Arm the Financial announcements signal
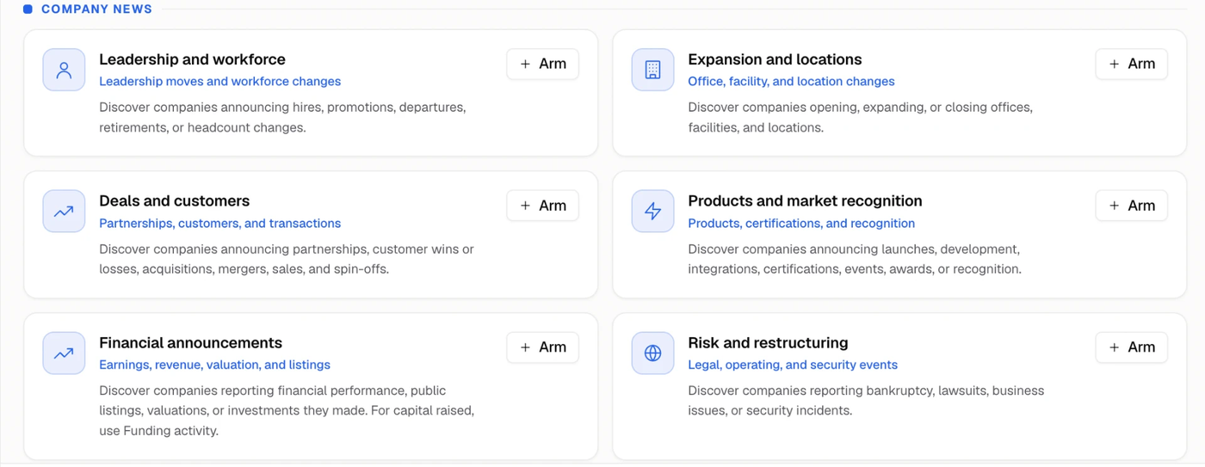 pos(543,347)
